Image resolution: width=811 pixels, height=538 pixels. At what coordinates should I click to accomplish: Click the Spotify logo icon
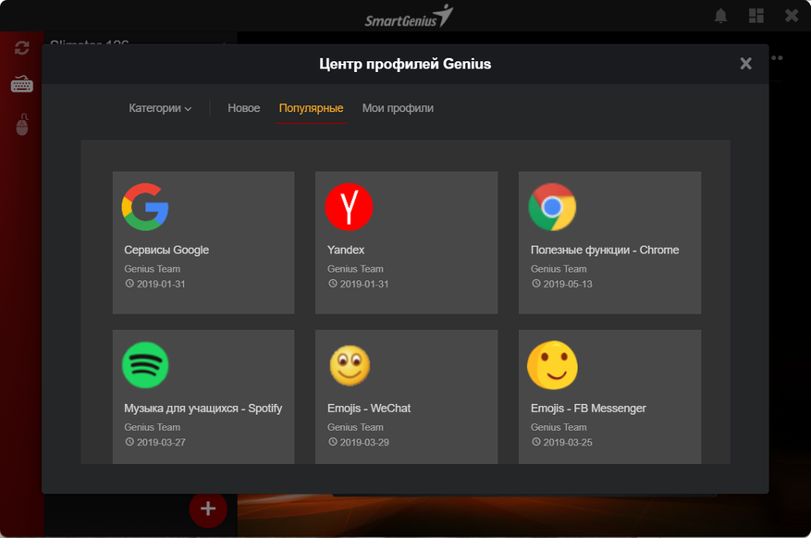pos(145,365)
